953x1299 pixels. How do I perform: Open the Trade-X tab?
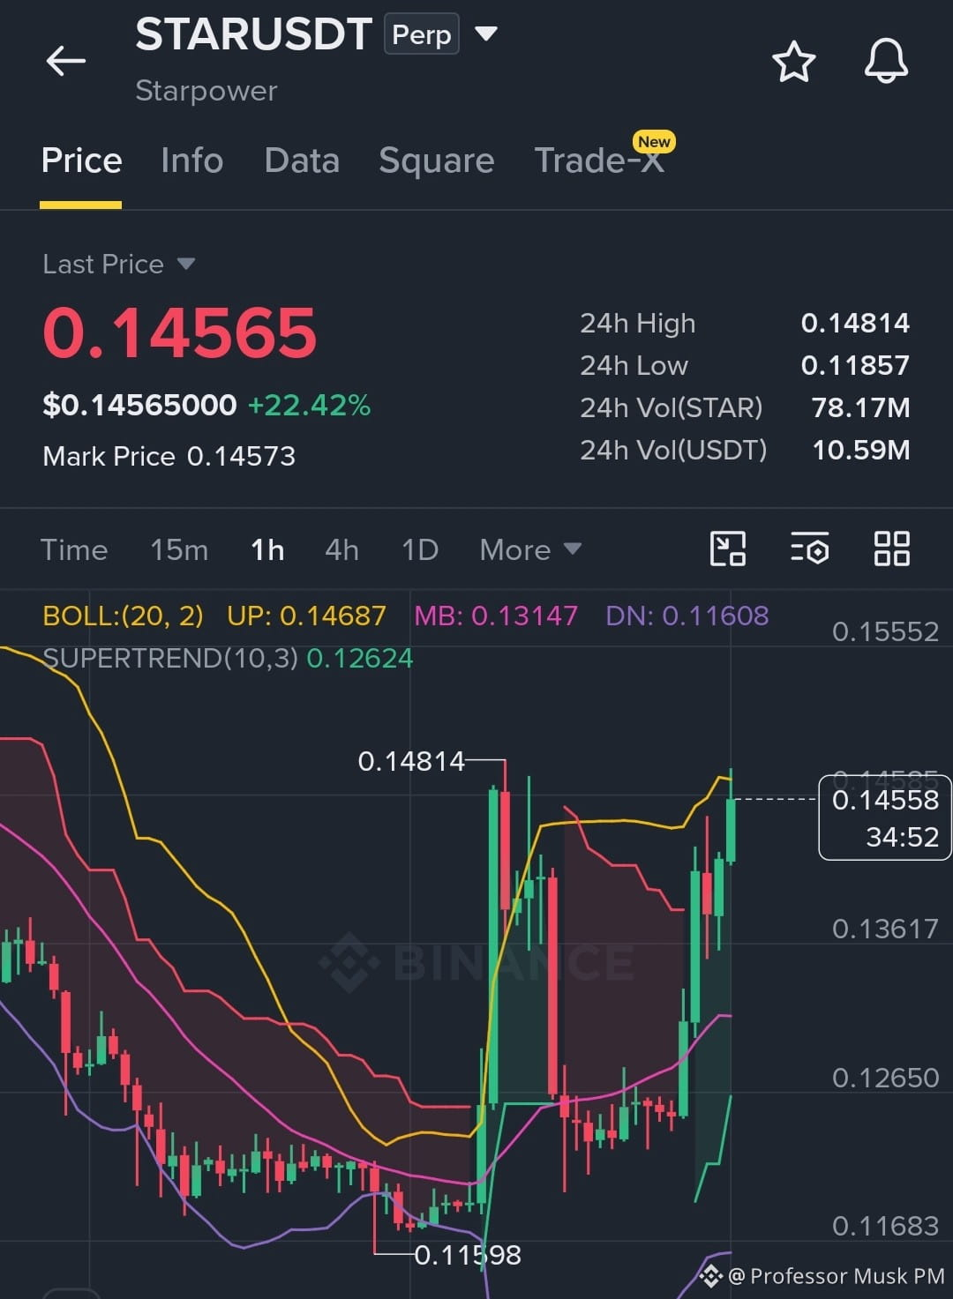(x=599, y=161)
